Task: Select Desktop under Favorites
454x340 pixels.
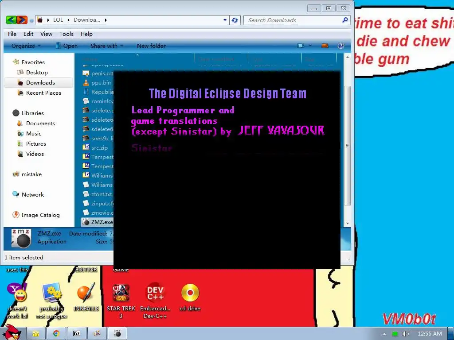Action: 37,72
